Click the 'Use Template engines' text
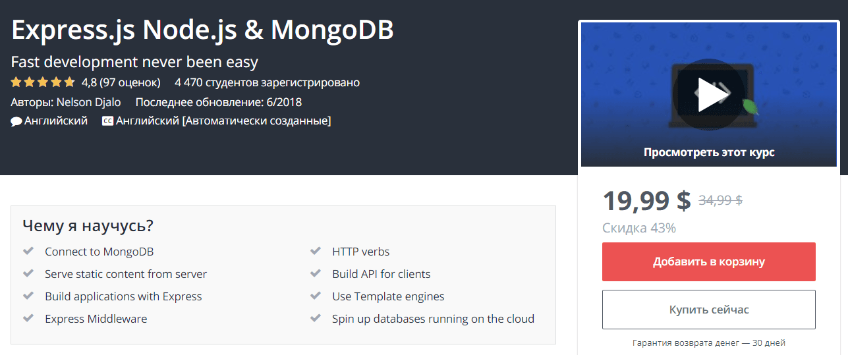 pyautogui.click(x=388, y=296)
